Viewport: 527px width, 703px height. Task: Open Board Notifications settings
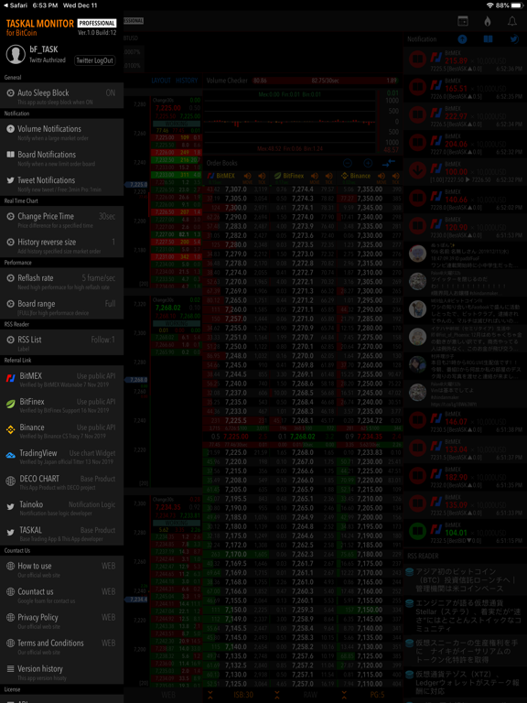click(x=62, y=157)
